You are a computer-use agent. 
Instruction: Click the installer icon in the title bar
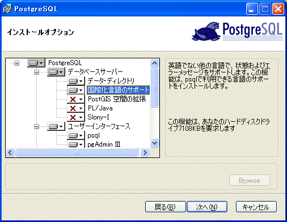pyautogui.click(x=7, y=8)
